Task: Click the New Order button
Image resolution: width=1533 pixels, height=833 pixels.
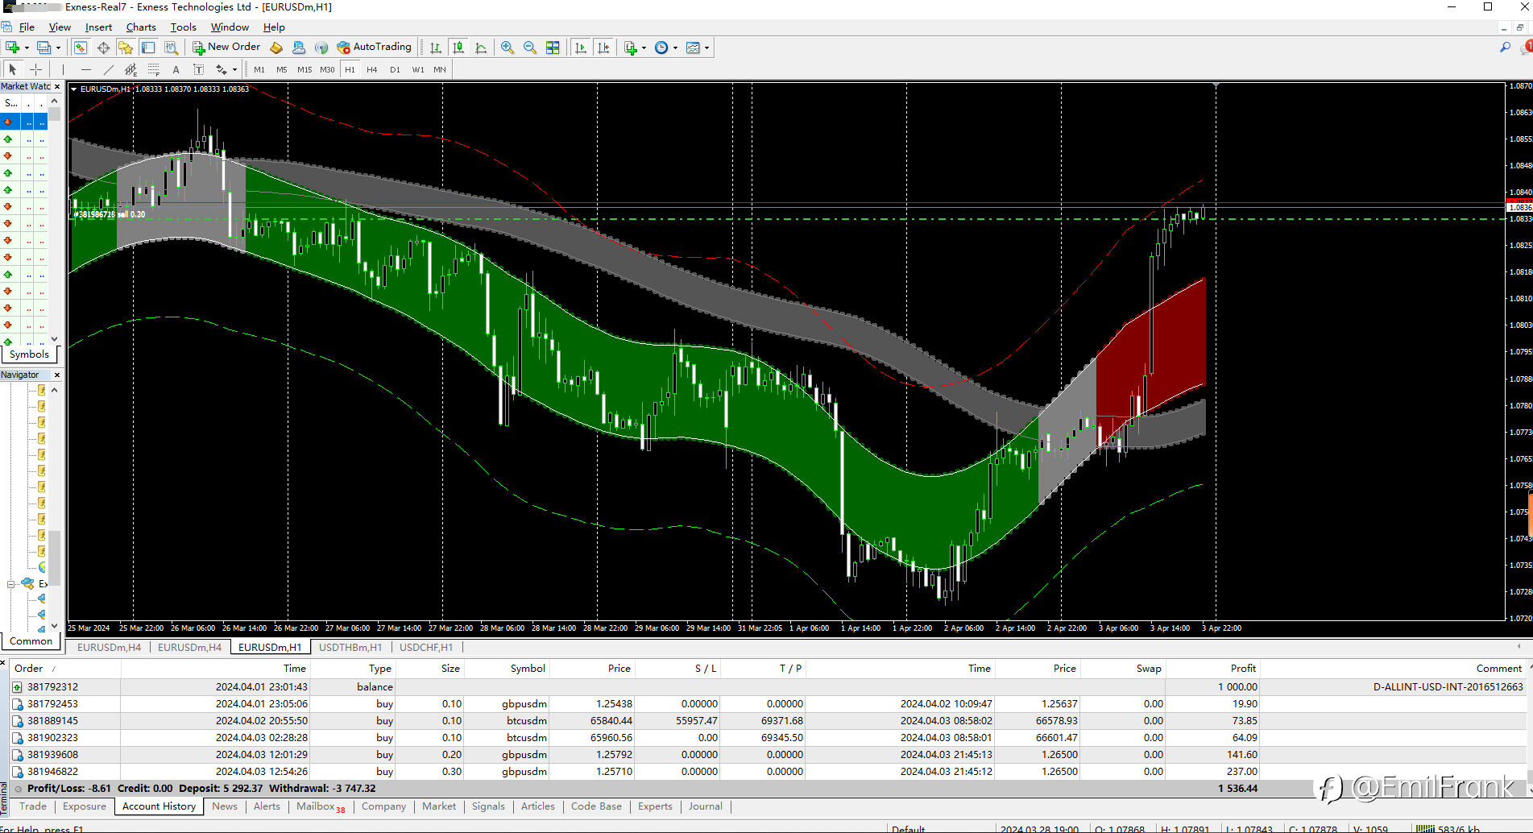Action: pyautogui.click(x=226, y=48)
